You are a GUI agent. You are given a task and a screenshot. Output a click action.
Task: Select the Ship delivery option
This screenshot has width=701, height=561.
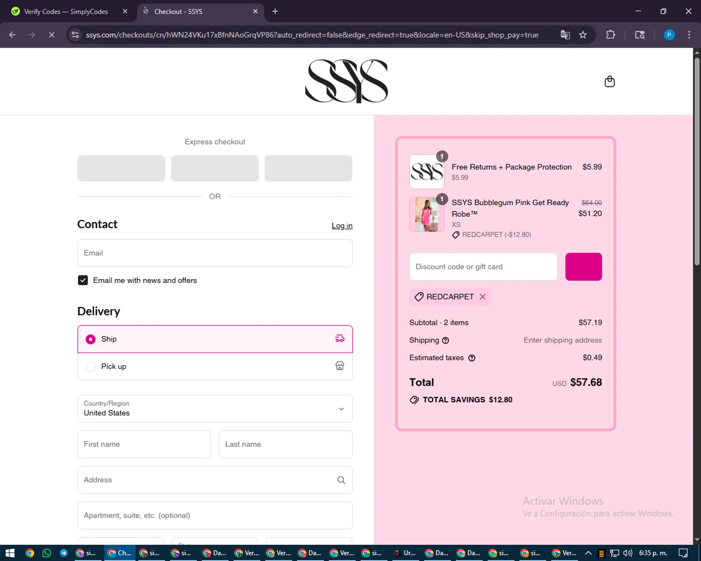pos(215,339)
